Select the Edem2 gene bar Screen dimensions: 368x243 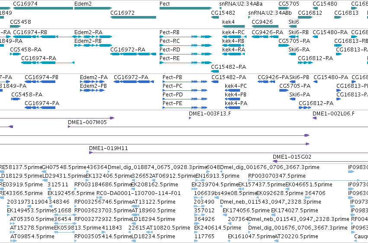(x=93, y=8)
